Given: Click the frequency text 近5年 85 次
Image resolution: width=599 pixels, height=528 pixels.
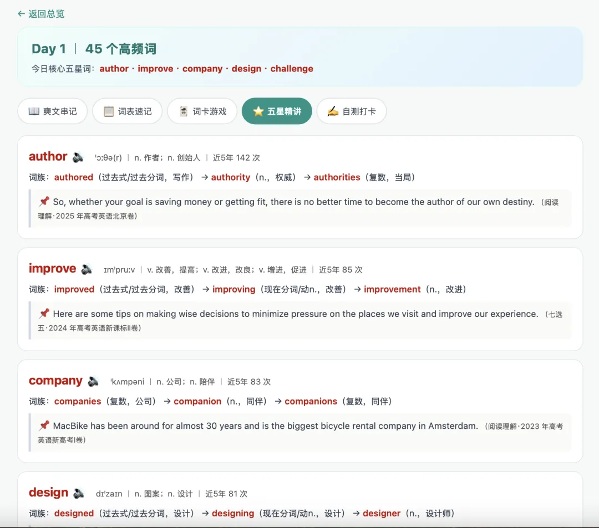Looking at the screenshot, I should [341, 270].
